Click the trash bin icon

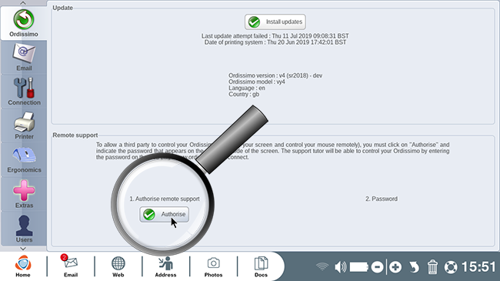coord(432,266)
